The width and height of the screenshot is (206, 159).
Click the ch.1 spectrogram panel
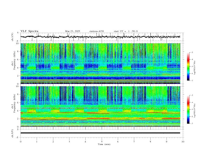(x=100, y=63)
